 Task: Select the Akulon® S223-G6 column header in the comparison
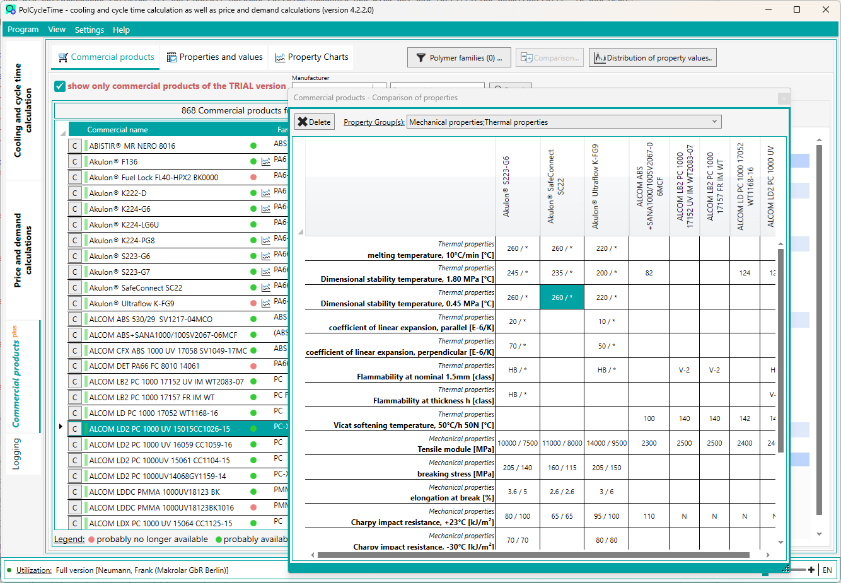(x=518, y=187)
